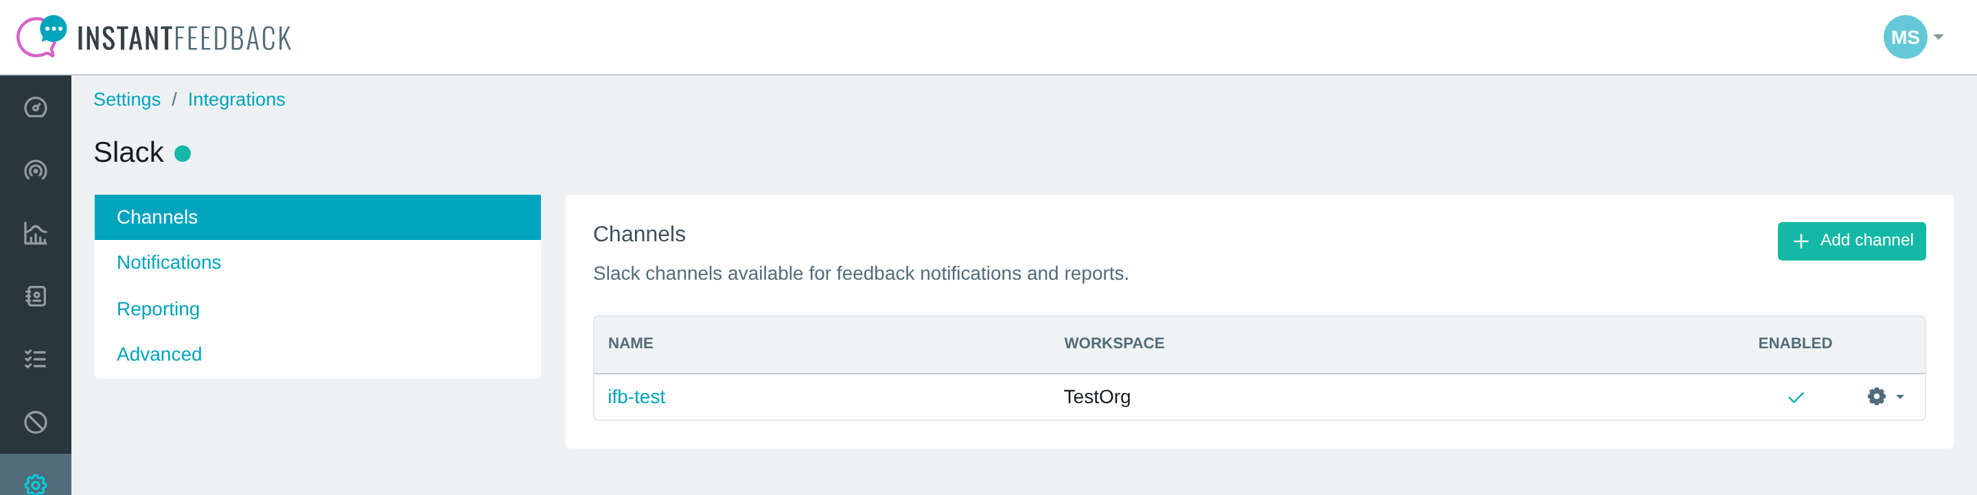Open the settings gear sidebar icon

(x=35, y=484)
